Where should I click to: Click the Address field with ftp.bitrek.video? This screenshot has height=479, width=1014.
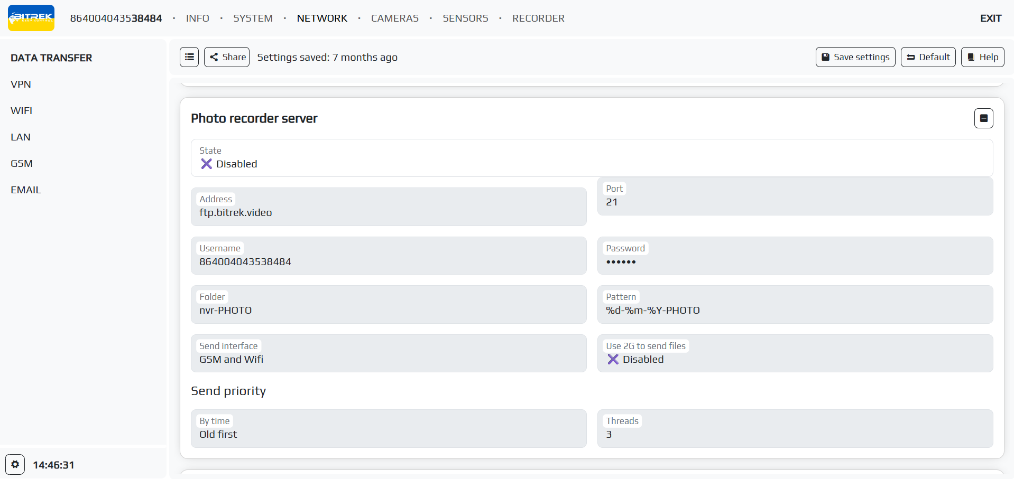point(389,212)
